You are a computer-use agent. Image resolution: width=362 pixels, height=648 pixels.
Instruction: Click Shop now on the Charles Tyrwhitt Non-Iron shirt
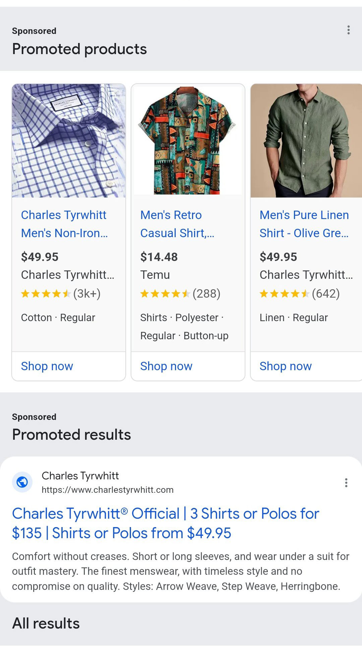47,366
